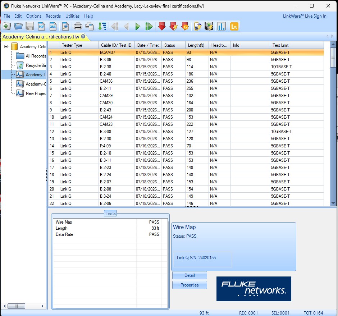The image size is (338, 316).
Task: Save the file using the floppy disk icon
Action: pyautogui.click(x=30, y=26)
